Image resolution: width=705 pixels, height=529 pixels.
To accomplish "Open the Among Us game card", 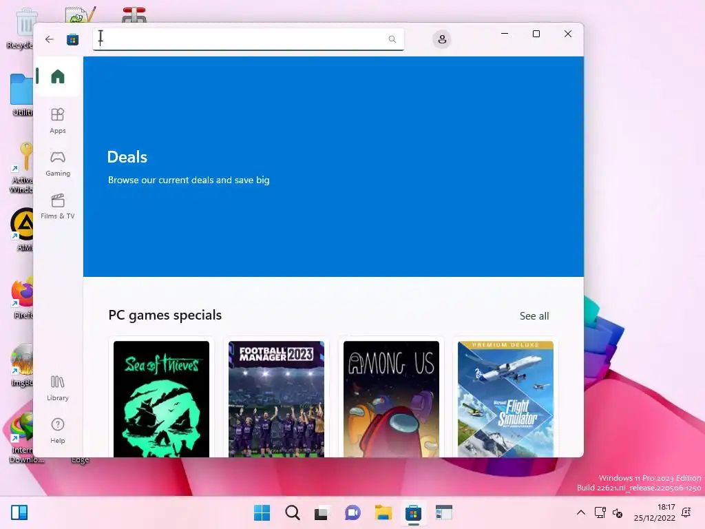I will pos(391,398).
